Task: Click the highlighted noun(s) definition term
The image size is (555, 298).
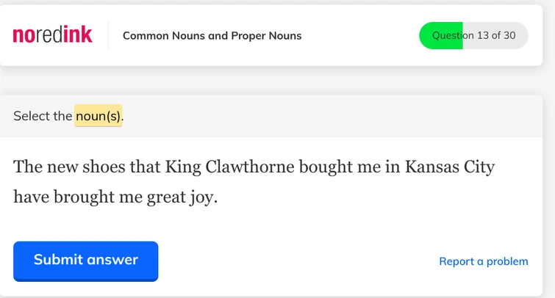Action: tap(99, 116)
